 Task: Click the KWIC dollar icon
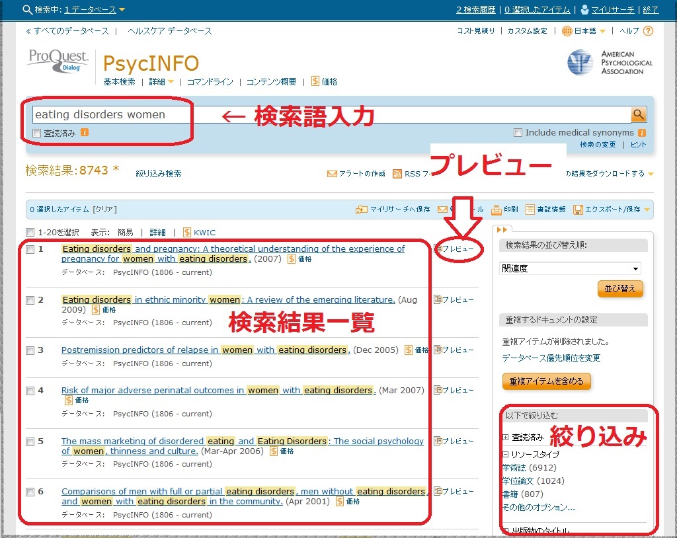187,232
